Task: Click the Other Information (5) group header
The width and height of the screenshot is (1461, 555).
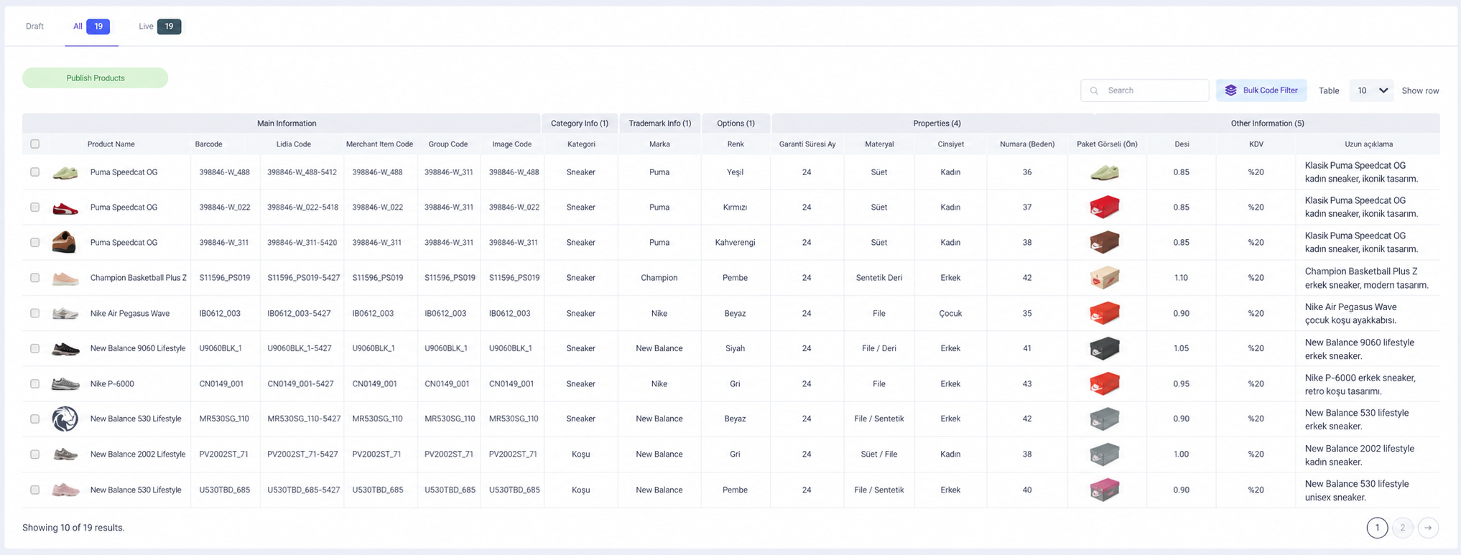Action: click(1268, 123)
